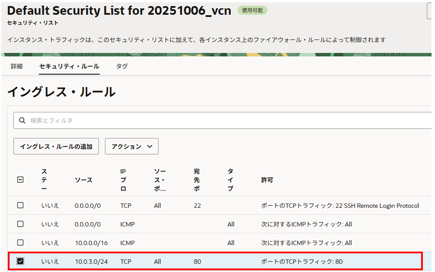Image resolution: width=435 pixels, height=272 pixels.
Task: Click the タイプ column header
Action: [x=230, y=180]
